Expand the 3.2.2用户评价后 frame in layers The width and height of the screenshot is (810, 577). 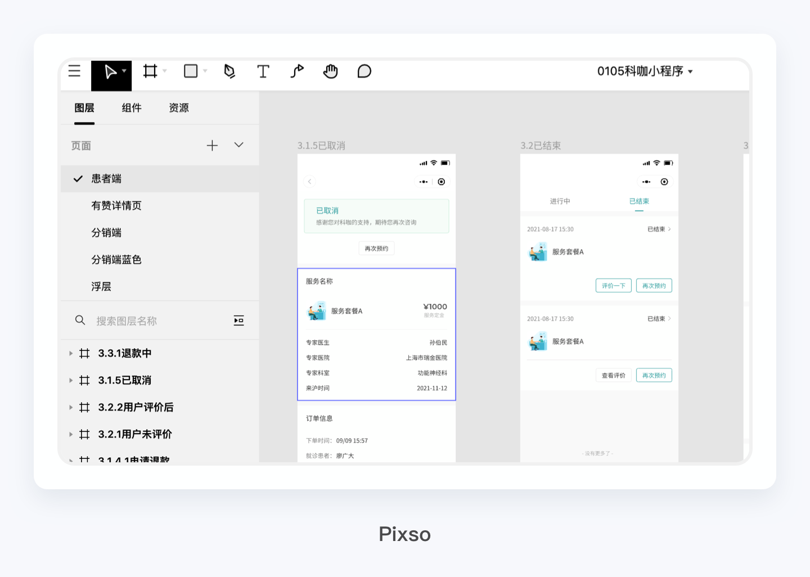71,407
